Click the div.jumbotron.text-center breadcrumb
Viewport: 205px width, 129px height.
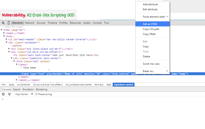tap(79, 85)
